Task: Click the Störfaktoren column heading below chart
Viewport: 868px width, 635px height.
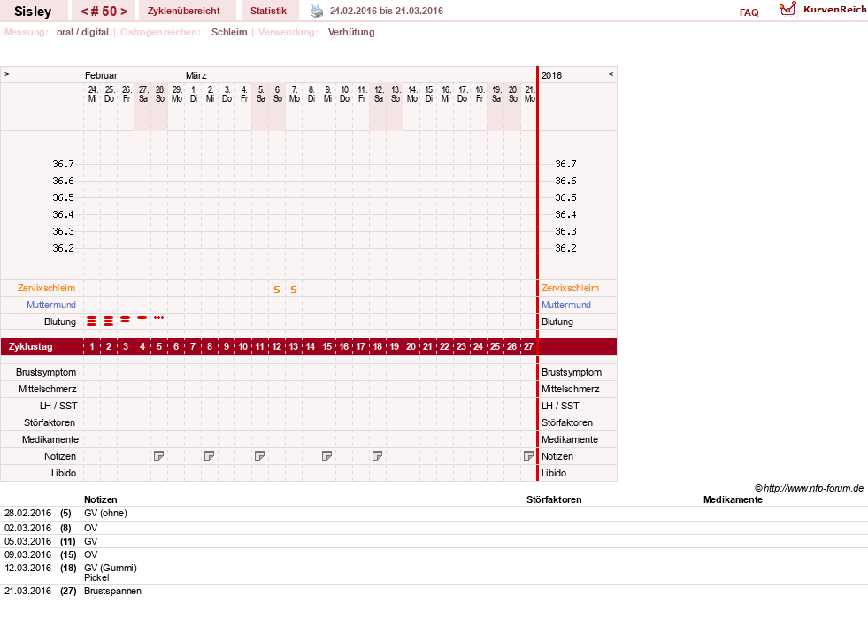Action: (x=554, y=499)
